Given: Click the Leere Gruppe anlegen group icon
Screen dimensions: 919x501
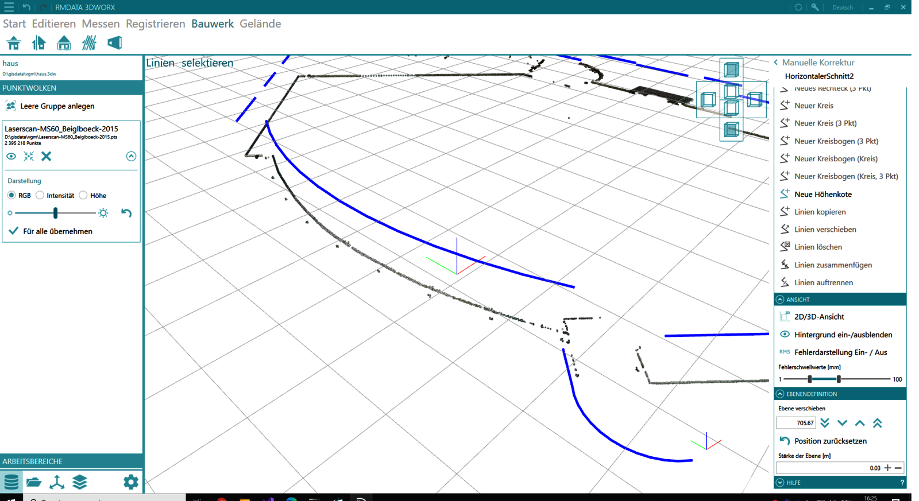Looking at the screenshot, I should click(x=10, y=106).
